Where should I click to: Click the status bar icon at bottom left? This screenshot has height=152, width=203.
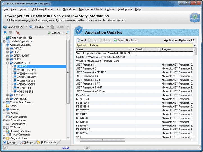pyautogui.click(x=4, y=148)
